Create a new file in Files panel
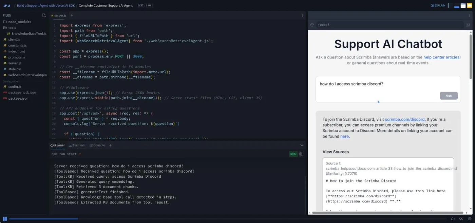 pyautogui.click(x=44, y=15)
